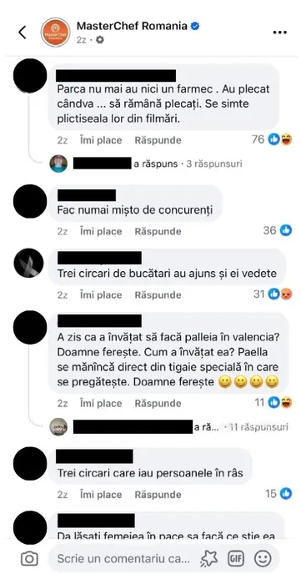Image resolution: width=301 pixels, height=584 pixels.
Task: Tap the camera icon beside comment box
Action: point(29,559)
